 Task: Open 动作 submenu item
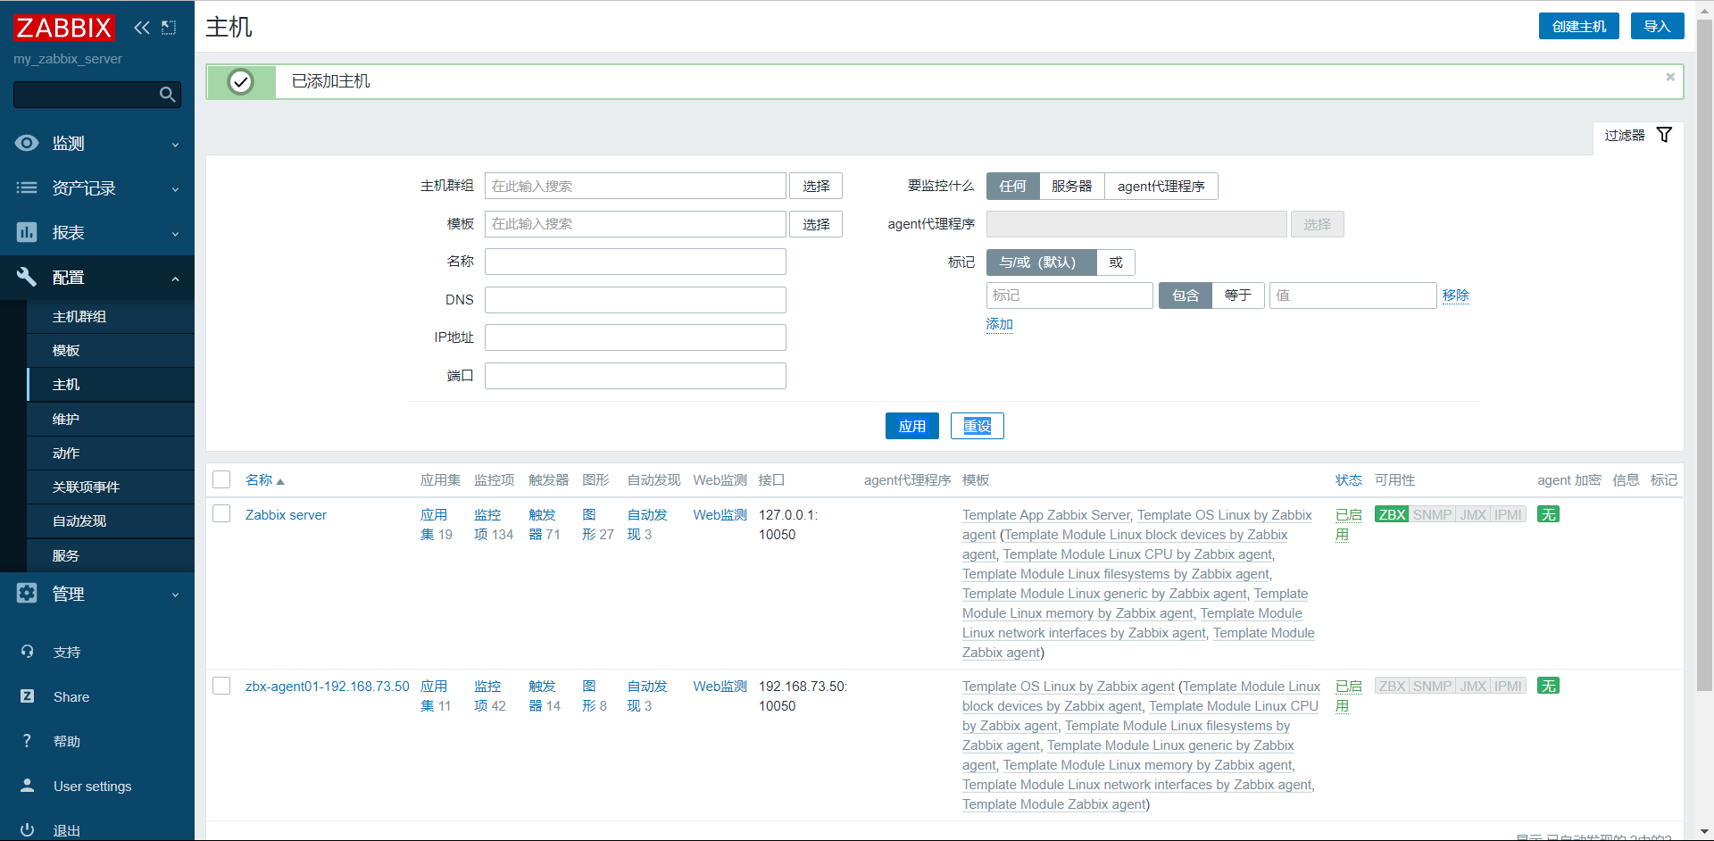pos(111,453)
